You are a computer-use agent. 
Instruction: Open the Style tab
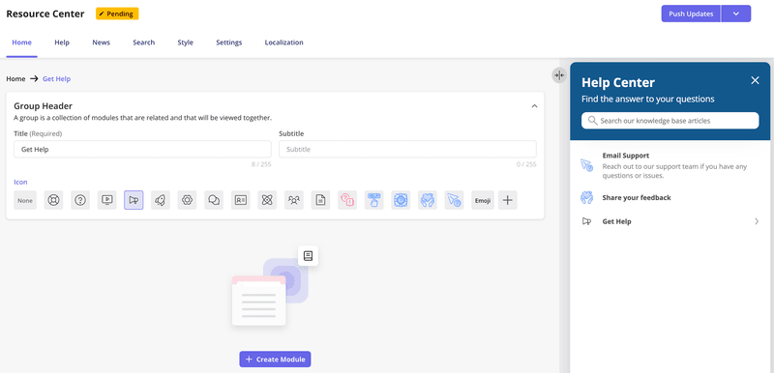point(185,43)
